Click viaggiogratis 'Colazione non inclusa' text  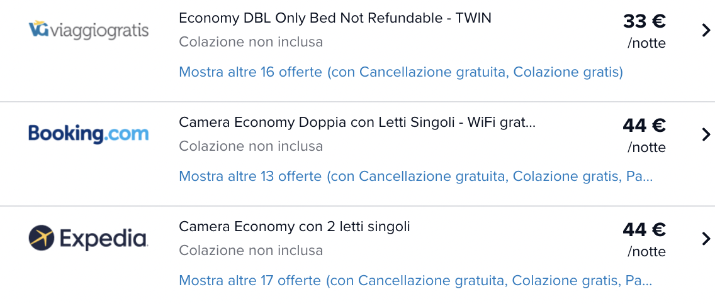(x=251, y=42)
